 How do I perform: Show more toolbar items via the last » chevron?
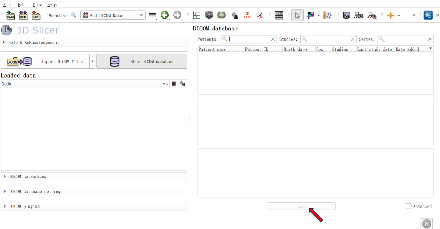(x=437, y=15)
